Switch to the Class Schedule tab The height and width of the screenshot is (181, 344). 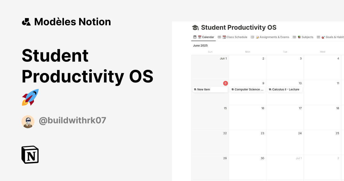point(236,37)
